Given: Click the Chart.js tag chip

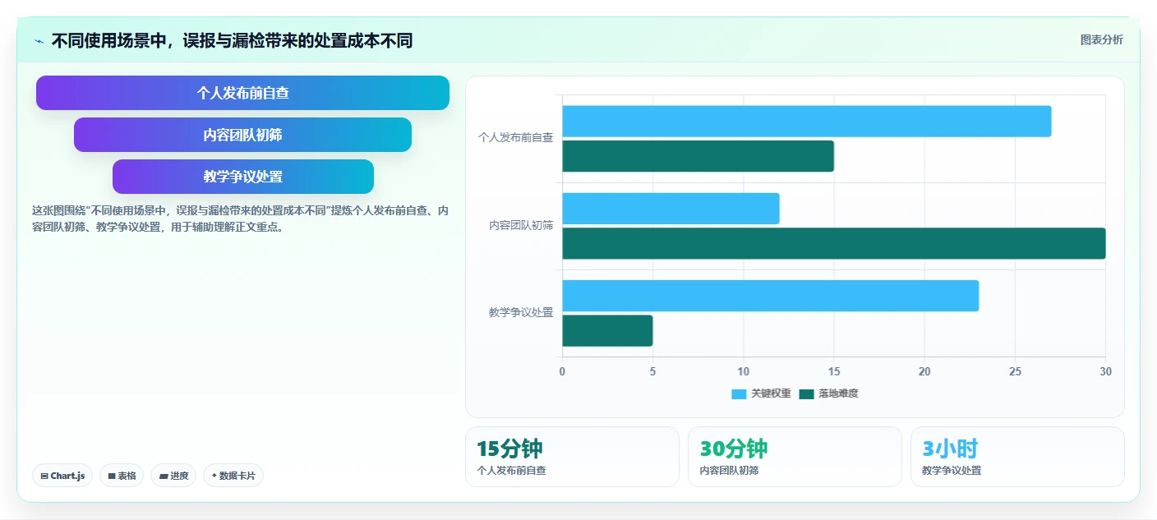Looking at the screenshot, I should point(62,476).
